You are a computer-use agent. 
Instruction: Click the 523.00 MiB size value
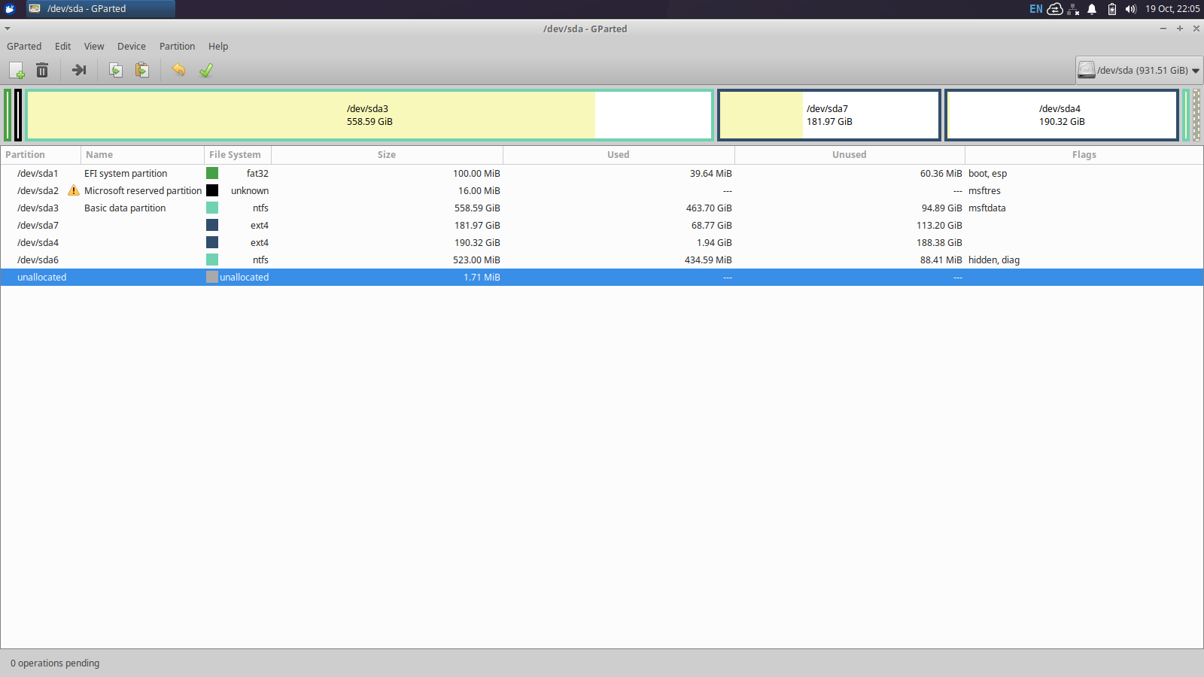click(x=476, y=260)
